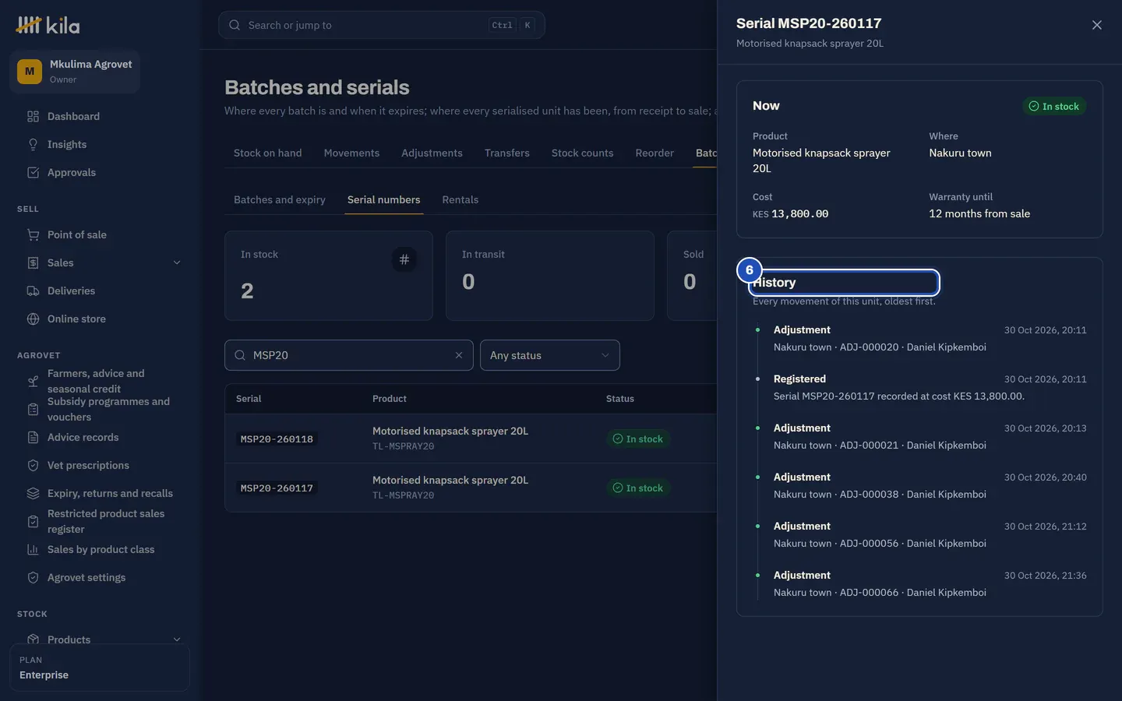Open Approvals checkbox icon in sidebar

point(33,173)
